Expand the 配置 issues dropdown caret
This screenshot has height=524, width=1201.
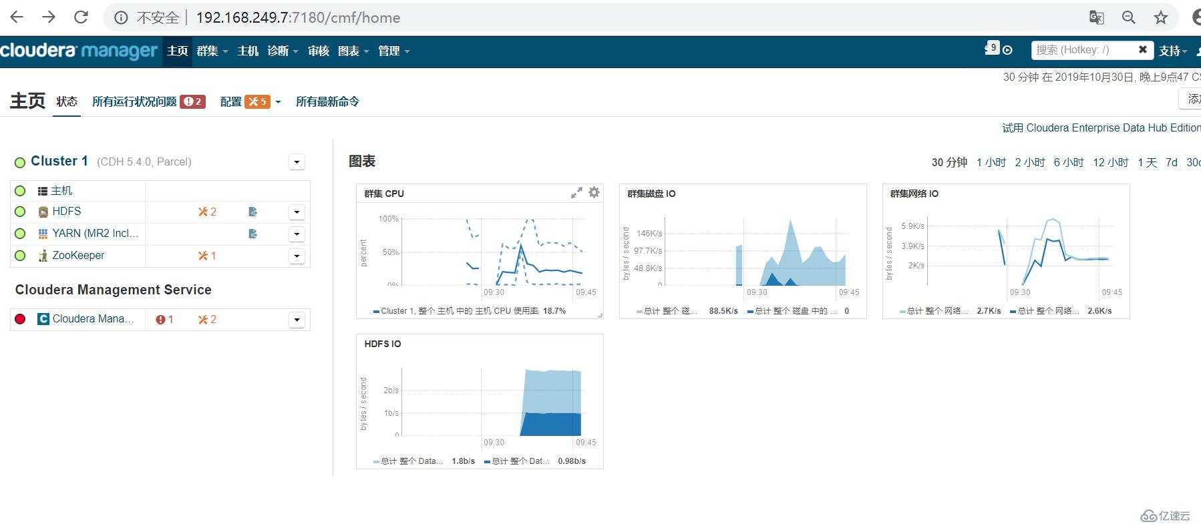[x=278, y=102]
